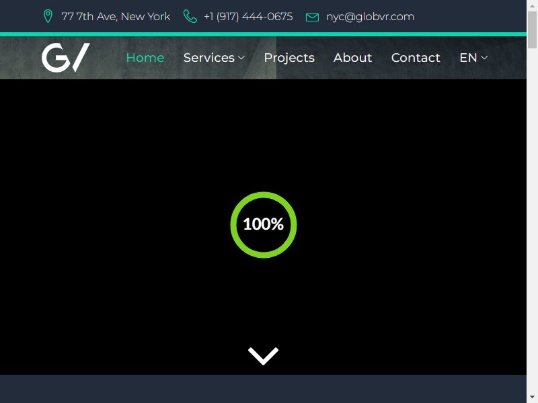Open the Contact page
538x403 pixels.
click(x=416, y=58)
